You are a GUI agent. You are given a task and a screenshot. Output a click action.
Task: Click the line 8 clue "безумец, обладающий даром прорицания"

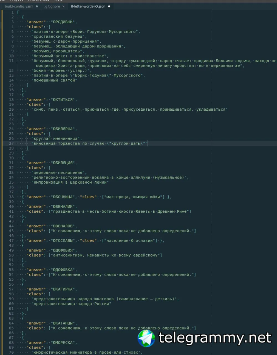(x=77, y=46)
